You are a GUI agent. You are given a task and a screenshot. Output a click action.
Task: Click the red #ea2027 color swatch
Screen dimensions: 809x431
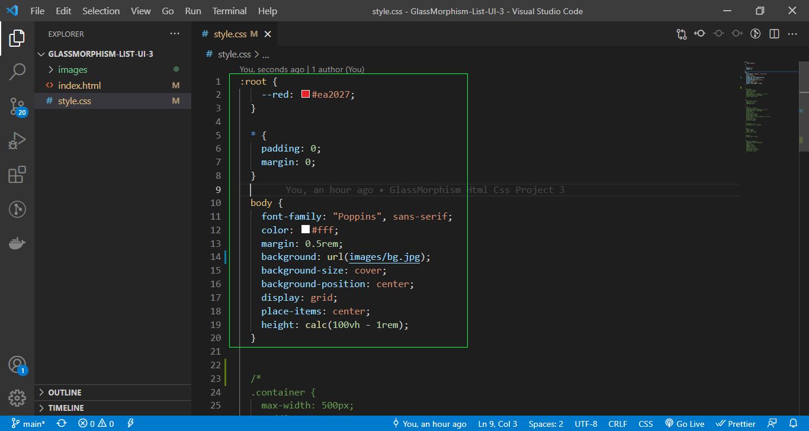click(306, 94)
